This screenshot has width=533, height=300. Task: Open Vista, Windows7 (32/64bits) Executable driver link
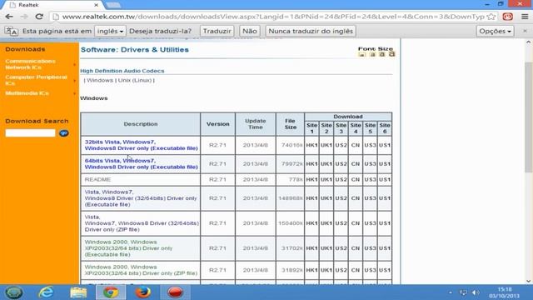(x=141, y=198)
